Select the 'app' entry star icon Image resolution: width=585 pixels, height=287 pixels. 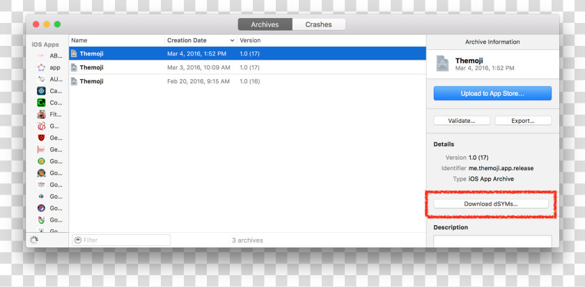pos(41,67)
